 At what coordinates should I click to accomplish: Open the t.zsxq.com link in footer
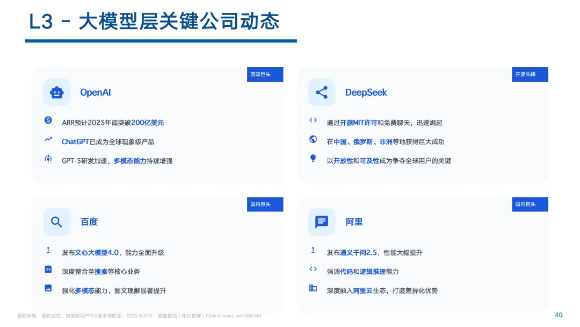[x=234, y=316]
